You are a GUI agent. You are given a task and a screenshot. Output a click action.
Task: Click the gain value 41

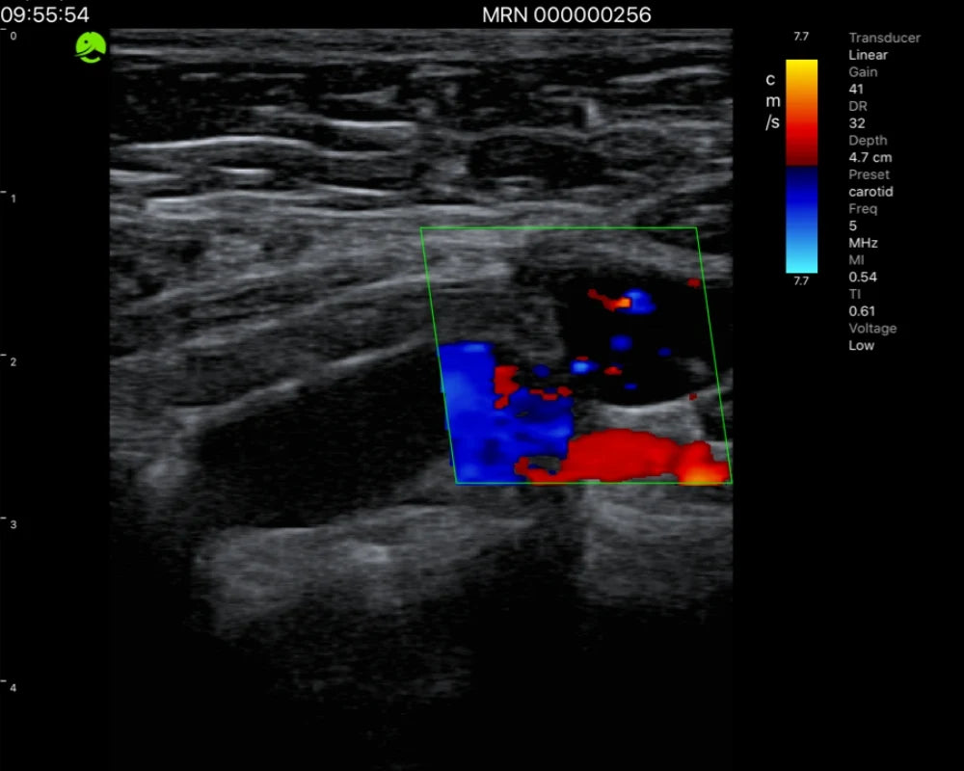pos(856,90)
